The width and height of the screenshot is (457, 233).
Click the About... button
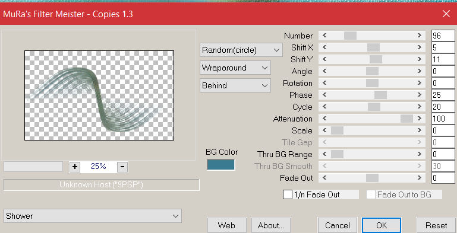(271, 225)
